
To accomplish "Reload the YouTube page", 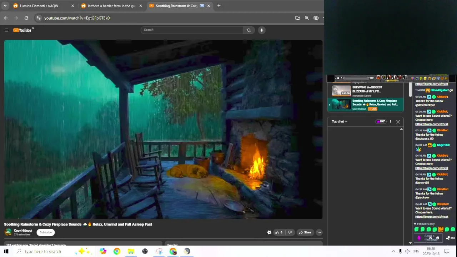I will [26, 18].
